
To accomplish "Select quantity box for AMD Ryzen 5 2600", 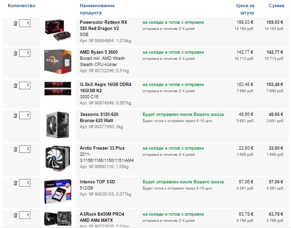I will (25, 53).
